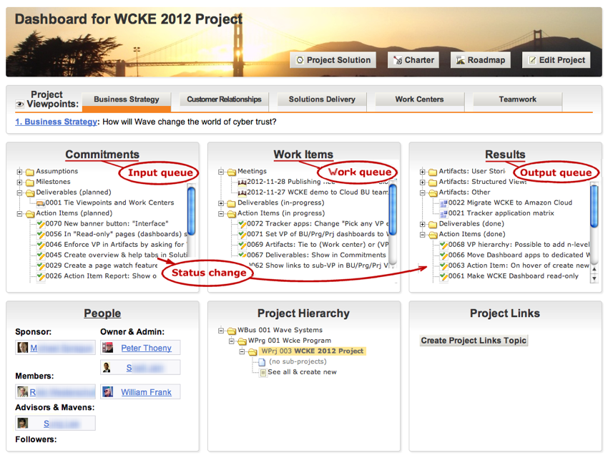This screenshot has width=608, height=458.
Task: Expand Deliverables (done) in Results
Action: [423, 224]
